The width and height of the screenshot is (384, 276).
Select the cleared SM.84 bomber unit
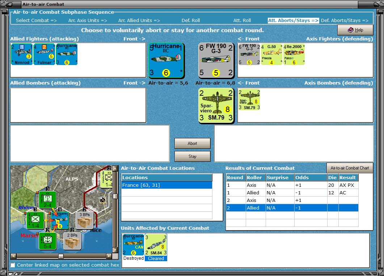(156, 245)
